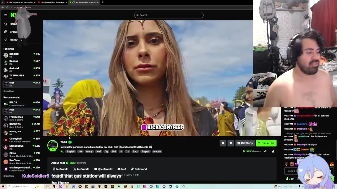Select the ffg tag
337x189 pixels.
pyautogui.click(x=106, y=151)
